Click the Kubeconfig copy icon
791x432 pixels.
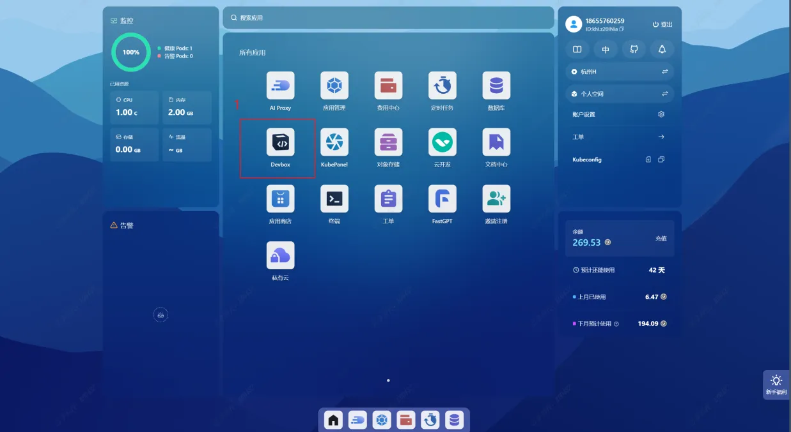pos(661,160)
